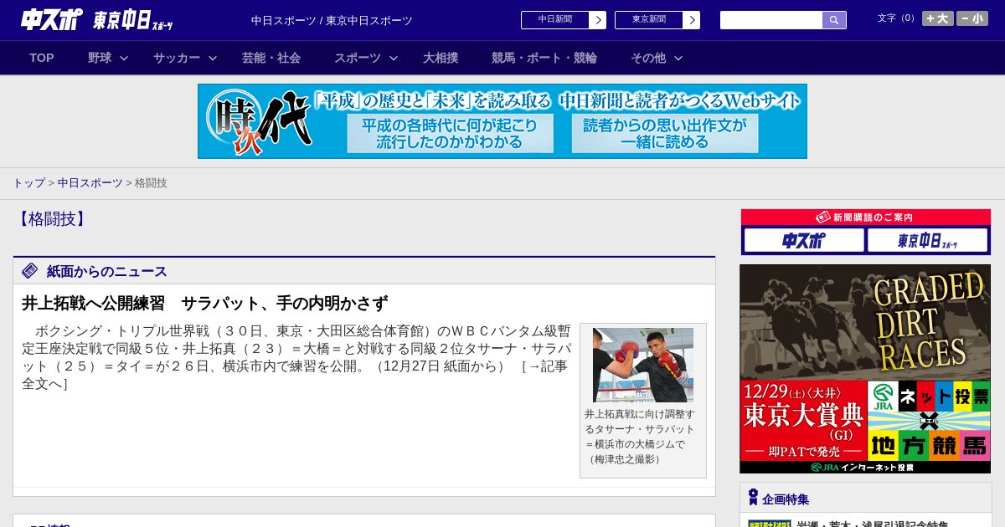Click 東京中日スポーツ subscription button in sidebar
Image resolution: width=1005 pixels, height=527 pixels.
point(927,240)
